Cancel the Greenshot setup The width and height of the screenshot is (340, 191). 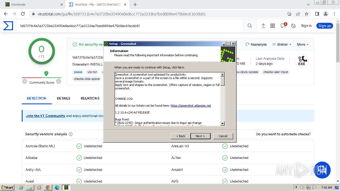223,136
